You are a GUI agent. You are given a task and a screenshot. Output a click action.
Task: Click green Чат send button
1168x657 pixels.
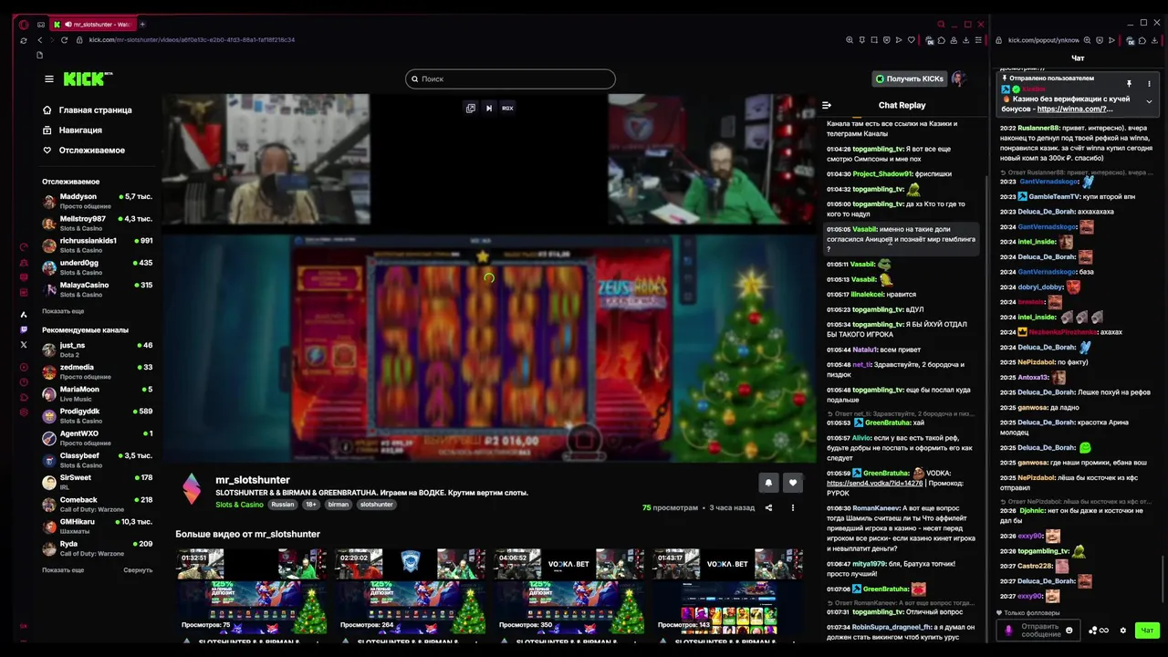tap(1147, 631)
